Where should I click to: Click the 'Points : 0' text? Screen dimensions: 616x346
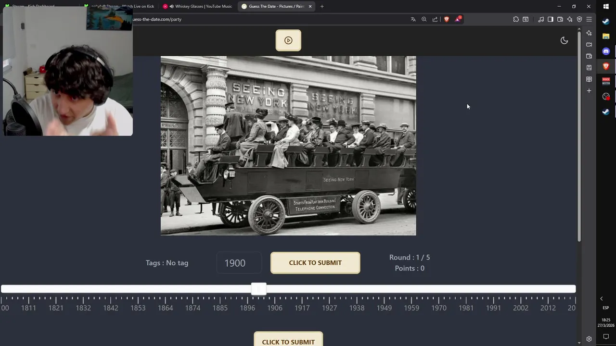pyautogui.click(x=410, y=269)
